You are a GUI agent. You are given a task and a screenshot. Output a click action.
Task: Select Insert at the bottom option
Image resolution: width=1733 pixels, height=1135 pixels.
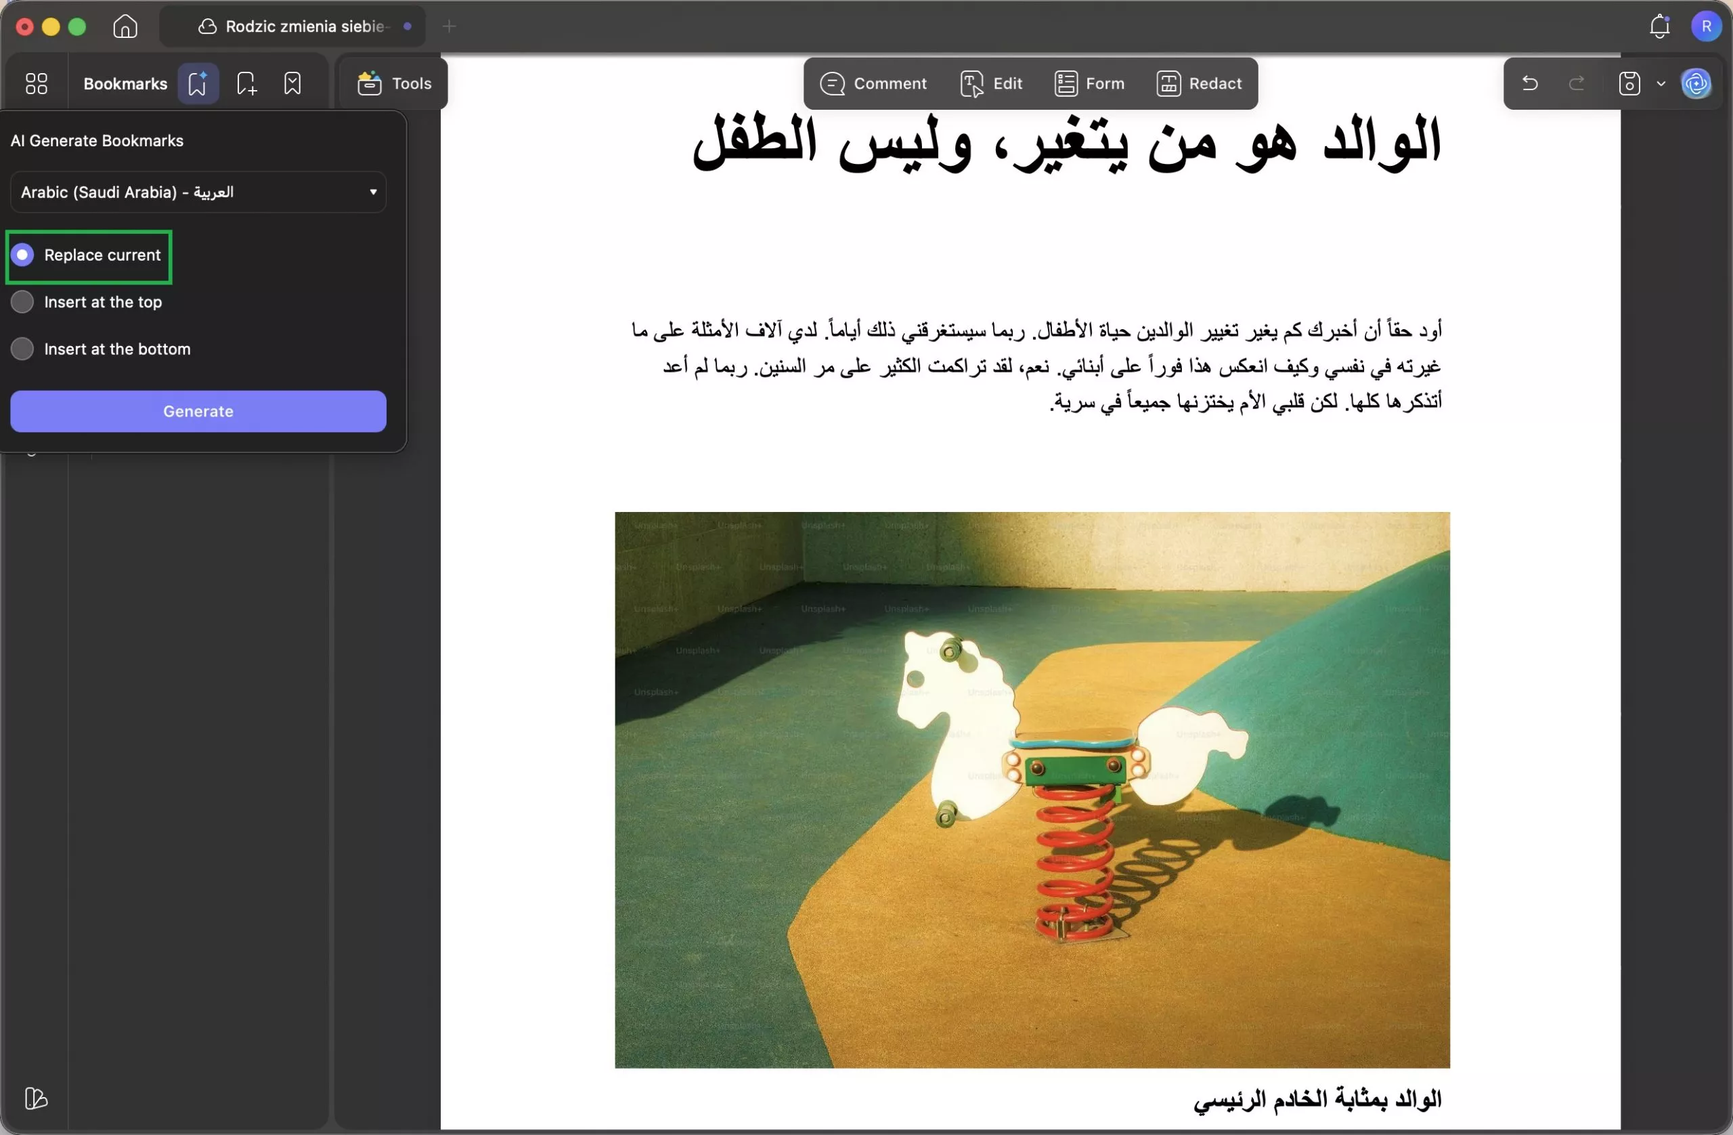(22, 349)
